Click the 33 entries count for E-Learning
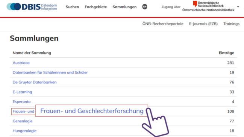Image resolution: width=244 pixels, height=137 pixels. pos(232,92)
